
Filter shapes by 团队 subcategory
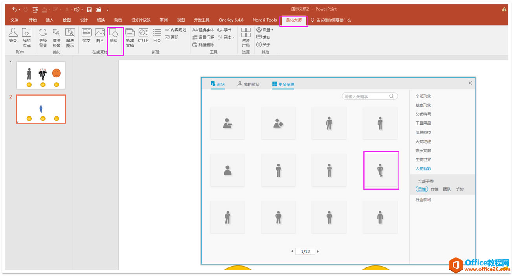click(447, 189)
